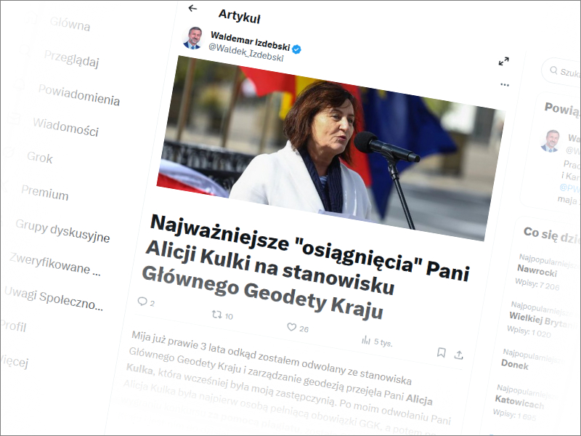Open the trending topic Nawrocki
The height and width of the screenshot is (436, 581).
point(537,271)
